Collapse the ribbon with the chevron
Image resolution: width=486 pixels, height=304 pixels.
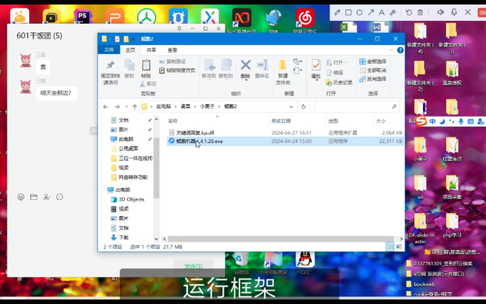[391, 50]
